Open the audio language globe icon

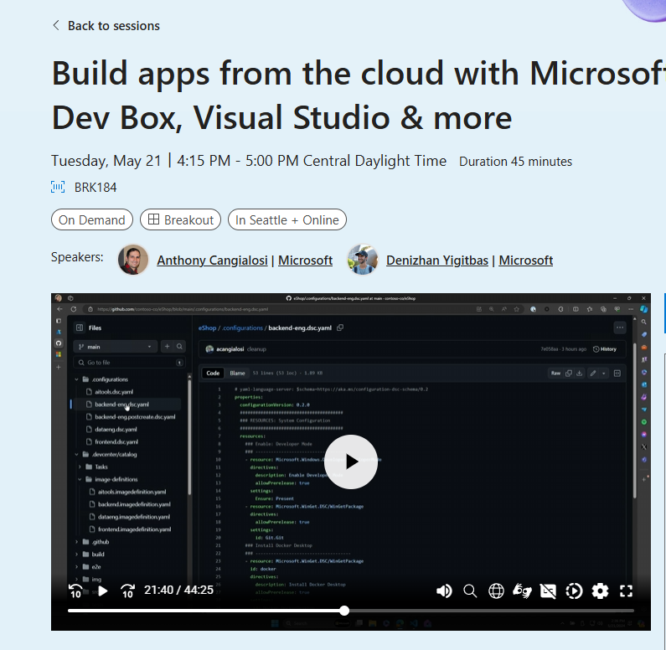pyautogui.click(x=496, y=591)
